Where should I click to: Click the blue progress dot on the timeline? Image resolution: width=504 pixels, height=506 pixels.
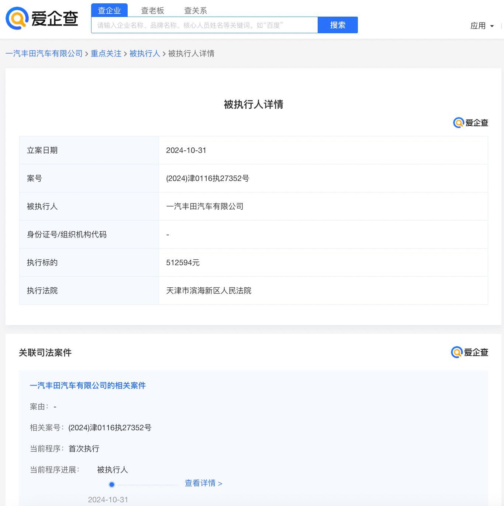coord(112,484)
